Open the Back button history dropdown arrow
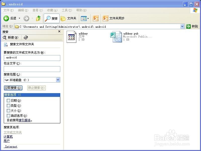The image size is (201, 151). pos(20,18)
